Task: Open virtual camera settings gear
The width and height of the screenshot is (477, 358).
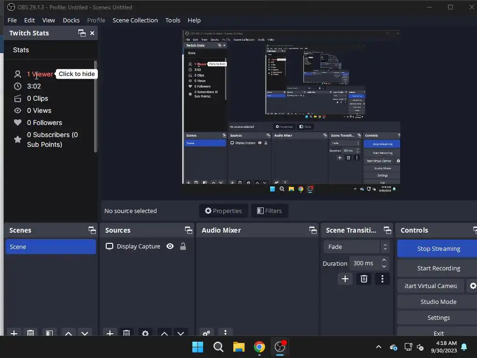Action: [472, 286]
